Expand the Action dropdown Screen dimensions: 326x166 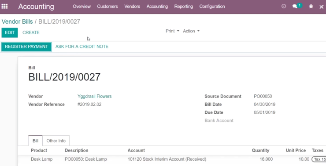pos(191,31)
